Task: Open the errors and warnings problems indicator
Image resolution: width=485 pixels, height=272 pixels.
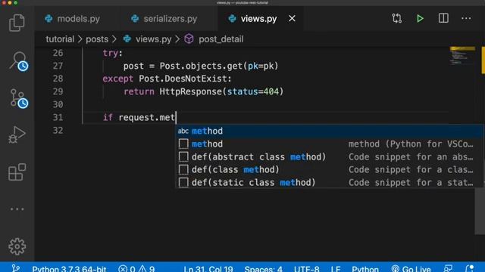Action: tap(136, 269)
